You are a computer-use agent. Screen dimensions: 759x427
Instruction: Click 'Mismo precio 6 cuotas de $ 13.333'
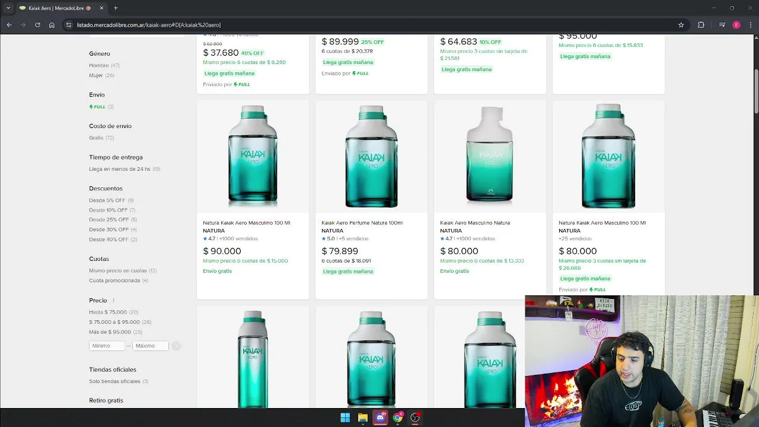(482, 261)
